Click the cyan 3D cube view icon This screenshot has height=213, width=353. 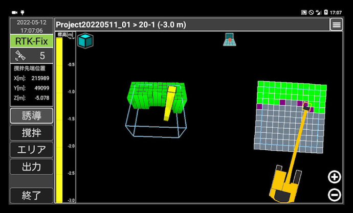click(85, 40)
